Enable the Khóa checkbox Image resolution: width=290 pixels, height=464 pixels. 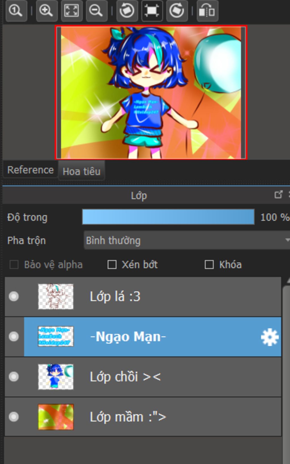coord(209,265)
